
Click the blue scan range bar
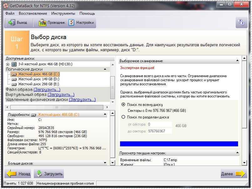coord(179,144)
